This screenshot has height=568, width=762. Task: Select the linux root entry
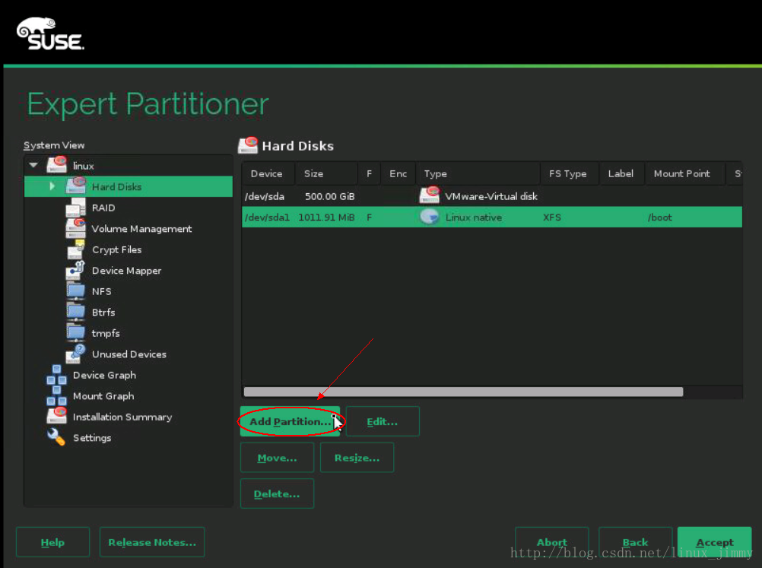[x=83, y=166]
